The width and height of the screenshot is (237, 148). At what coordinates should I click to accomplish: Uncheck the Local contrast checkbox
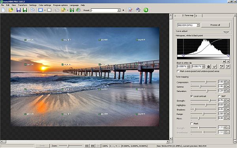pos(192,96)
